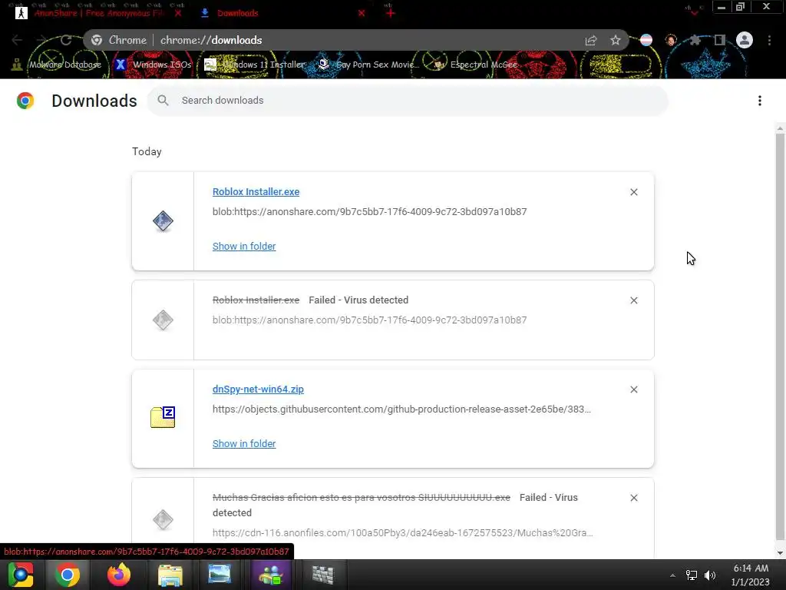Click the anonshare blob URL under Roblox Installer.exe

[x=369, y=212]
